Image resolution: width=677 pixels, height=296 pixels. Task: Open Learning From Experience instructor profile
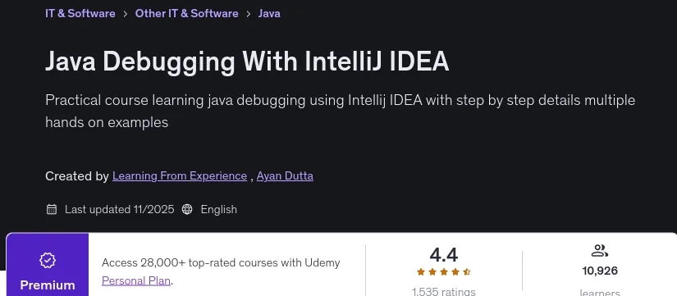click(180, 176)
